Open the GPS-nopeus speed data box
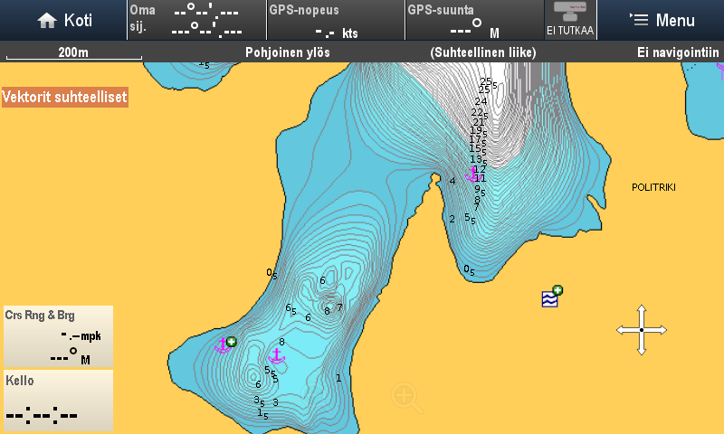 click(335, 20)
